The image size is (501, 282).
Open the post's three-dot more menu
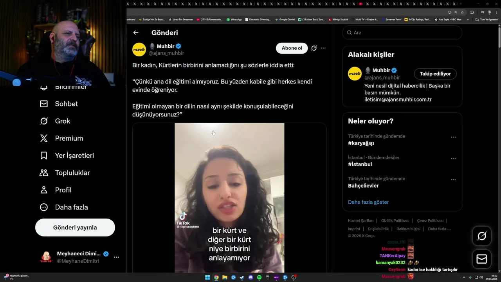click(323, 48)
